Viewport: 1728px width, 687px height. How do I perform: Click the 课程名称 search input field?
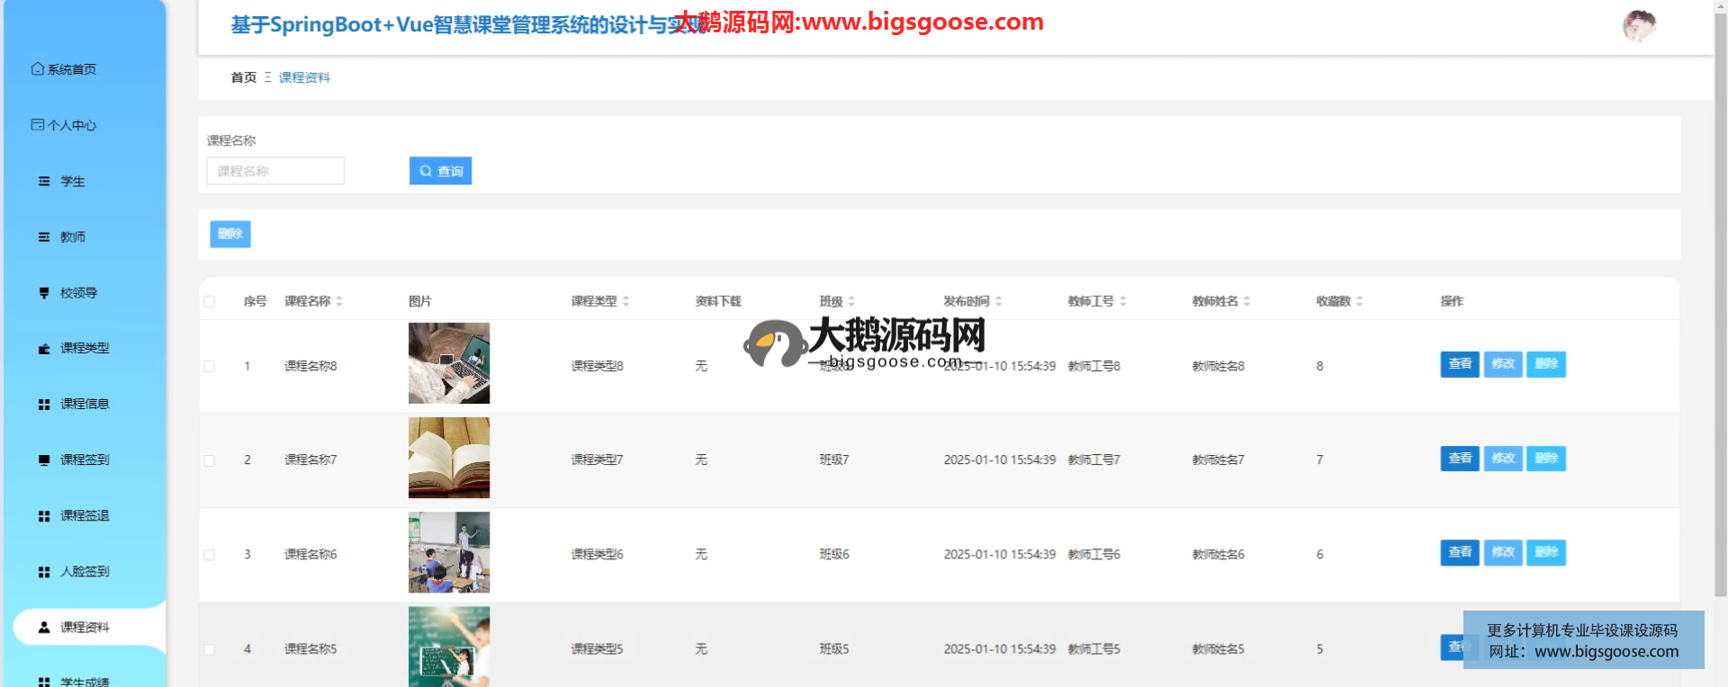click(275, 171)
